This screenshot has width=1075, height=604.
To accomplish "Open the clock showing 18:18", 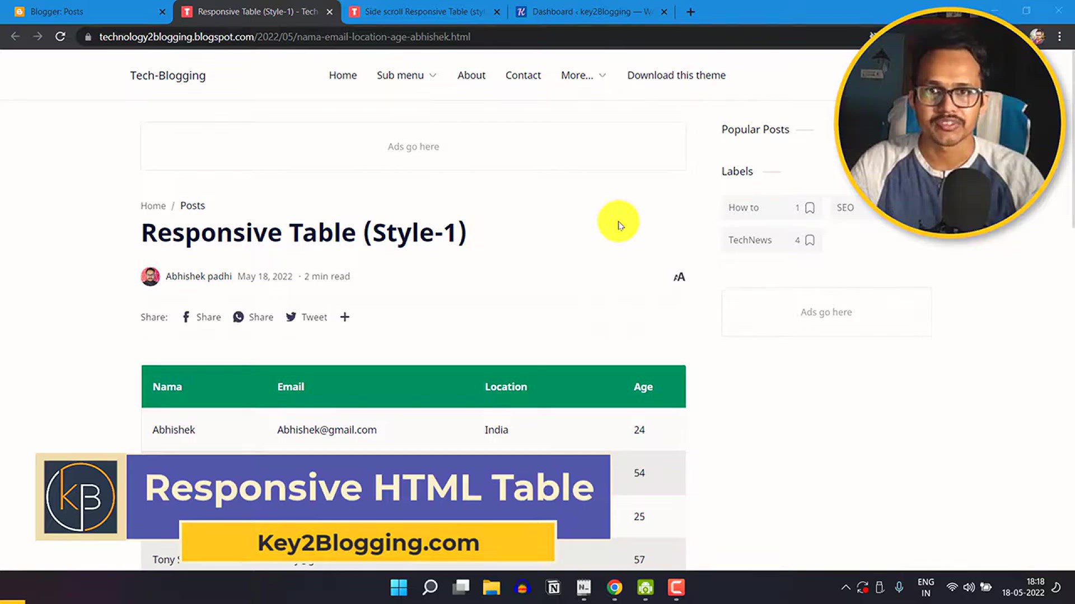I will pos(1023,587).
